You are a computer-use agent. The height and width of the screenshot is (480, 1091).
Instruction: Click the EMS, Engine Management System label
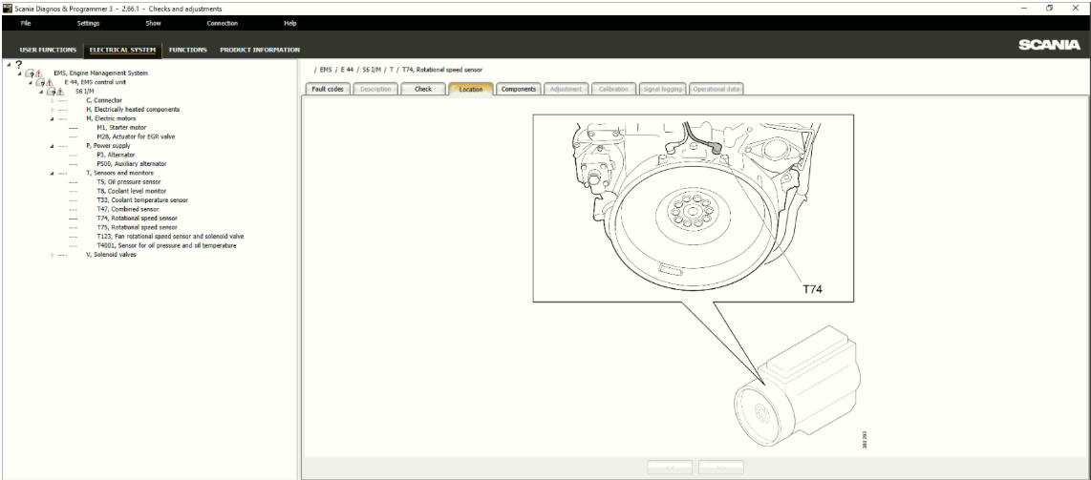pos(100,73)
